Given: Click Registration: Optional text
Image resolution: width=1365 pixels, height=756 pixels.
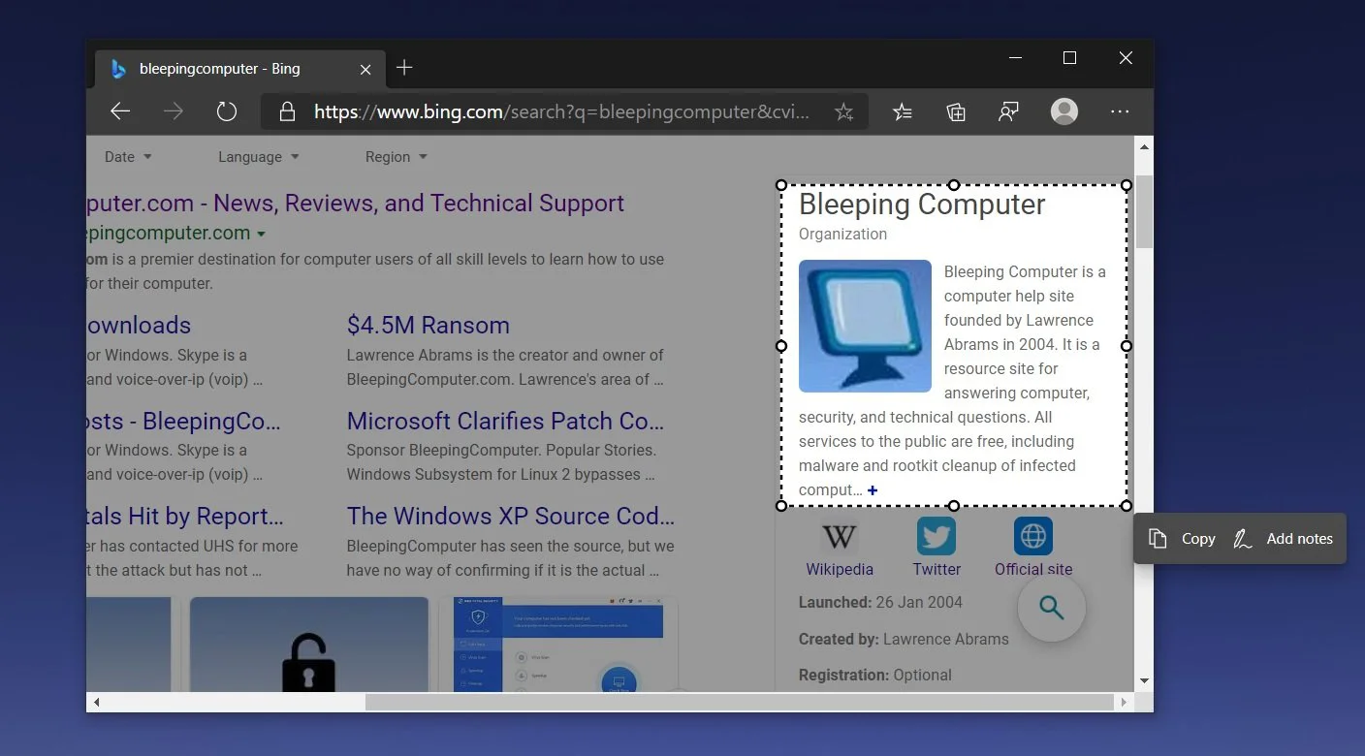Looking at the screenshot, I should pos(875,675).
